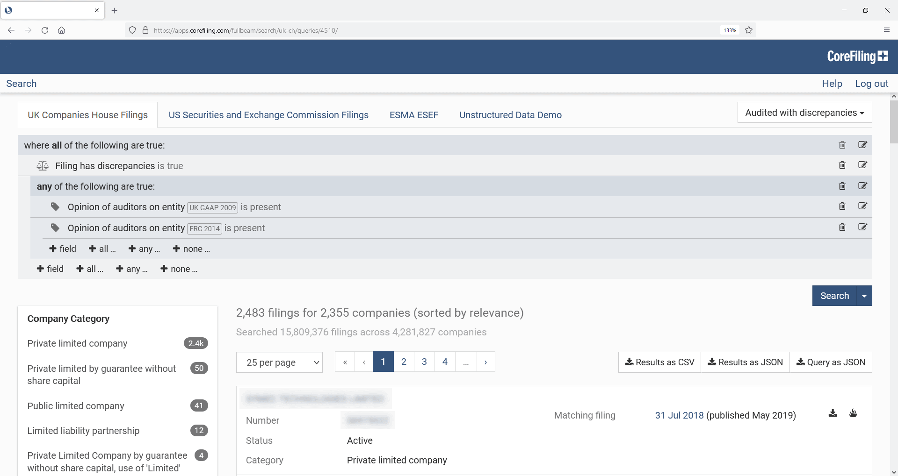Open the browser application menu
This screenshot has width=898, height=476.
tap(887, 30)
